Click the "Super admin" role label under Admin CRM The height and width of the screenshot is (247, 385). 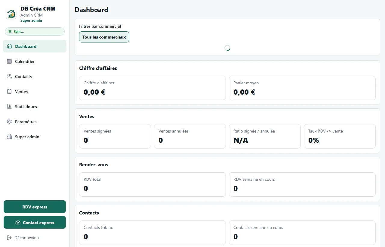(x=31, y=20)
